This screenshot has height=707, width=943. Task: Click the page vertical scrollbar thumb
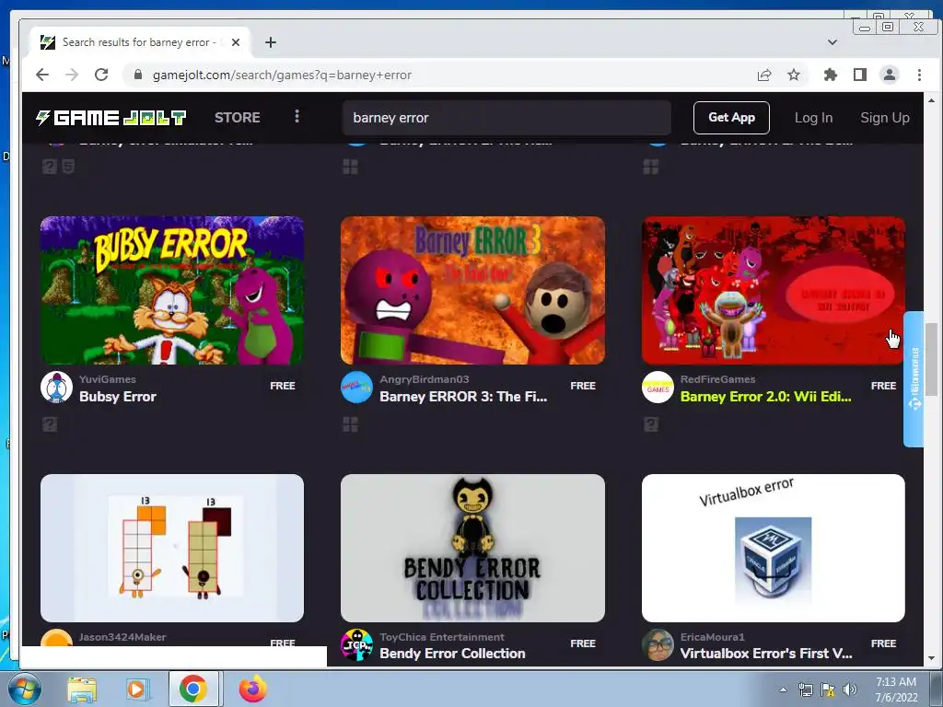pyautogui.click(x=931, y=359)
